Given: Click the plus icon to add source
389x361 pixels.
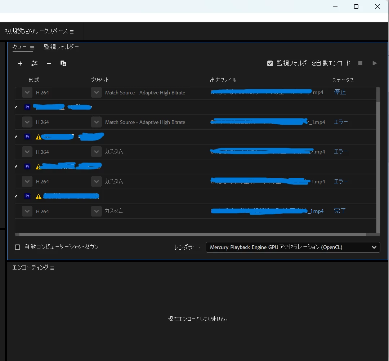Looking at the screenshot, I should pyautogui.click(x=20, y=63).
